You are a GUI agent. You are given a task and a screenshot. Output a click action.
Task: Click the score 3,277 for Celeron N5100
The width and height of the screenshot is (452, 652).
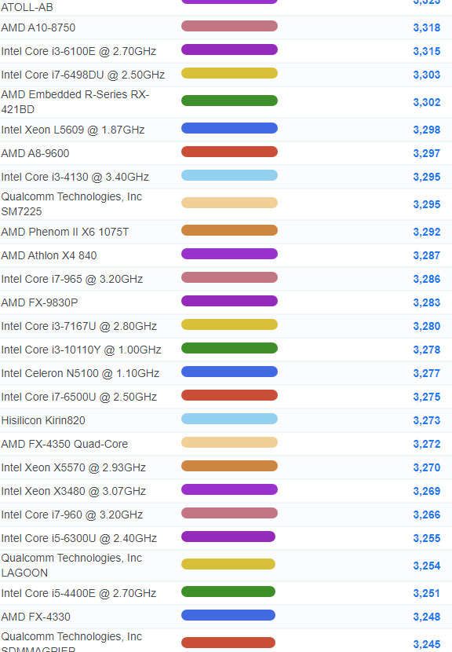427,373
